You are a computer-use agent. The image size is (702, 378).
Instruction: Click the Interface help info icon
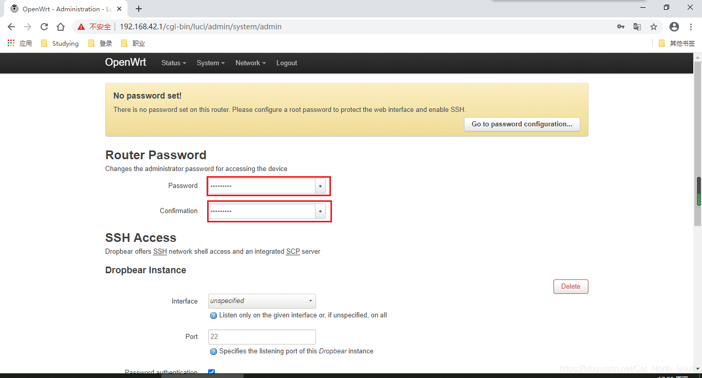[x=214, y=315]
